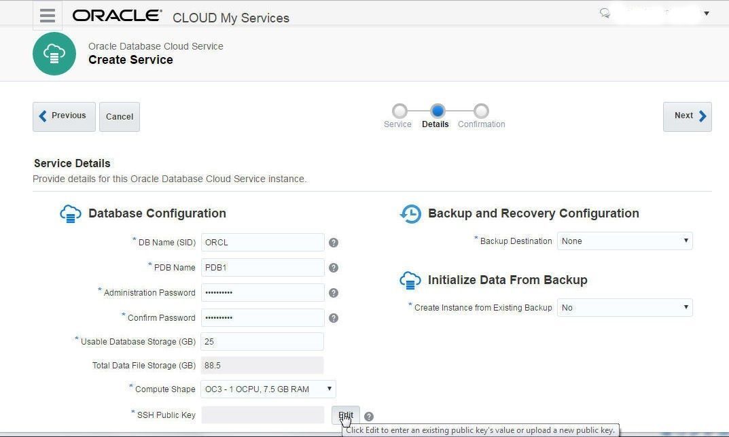This screenshot has width=729, height=437.
Task: Proceed with the Next button
Action: point(687,117)
